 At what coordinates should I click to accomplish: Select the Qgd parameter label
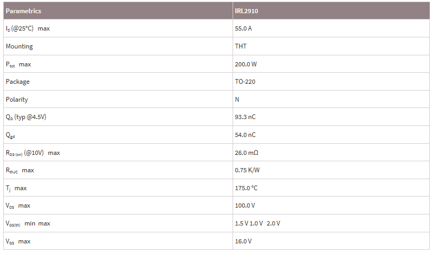pyautogui.click(x=10, y=135)
